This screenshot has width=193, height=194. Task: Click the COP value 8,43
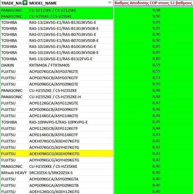(x=156, y=135)
